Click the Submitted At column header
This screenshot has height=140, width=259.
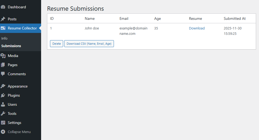tap(235, 18)
